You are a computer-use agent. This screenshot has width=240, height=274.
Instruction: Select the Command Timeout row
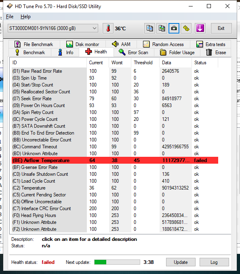[115, 147]
